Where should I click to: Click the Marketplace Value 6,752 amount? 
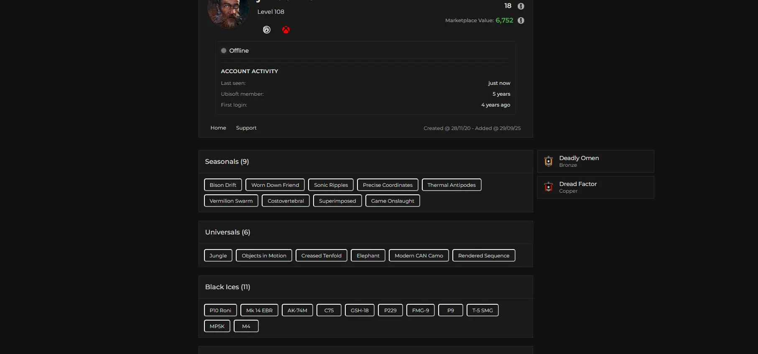pos(504,20)
